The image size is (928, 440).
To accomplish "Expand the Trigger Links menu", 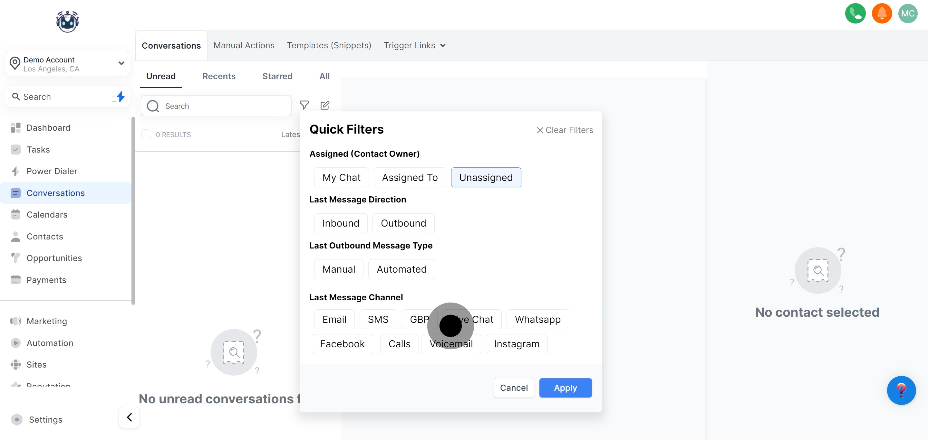I will 414,45.
